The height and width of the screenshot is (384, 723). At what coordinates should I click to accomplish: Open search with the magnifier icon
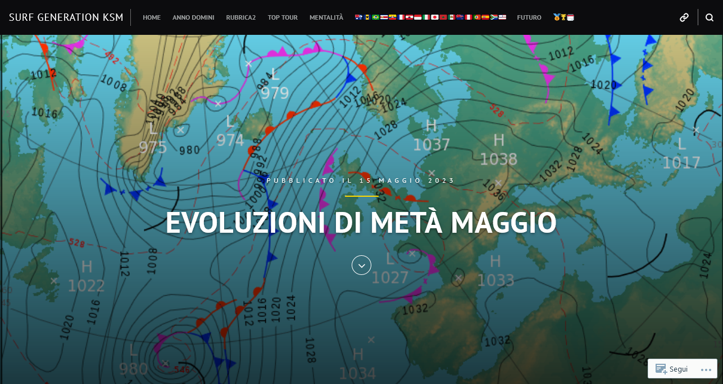710,17
